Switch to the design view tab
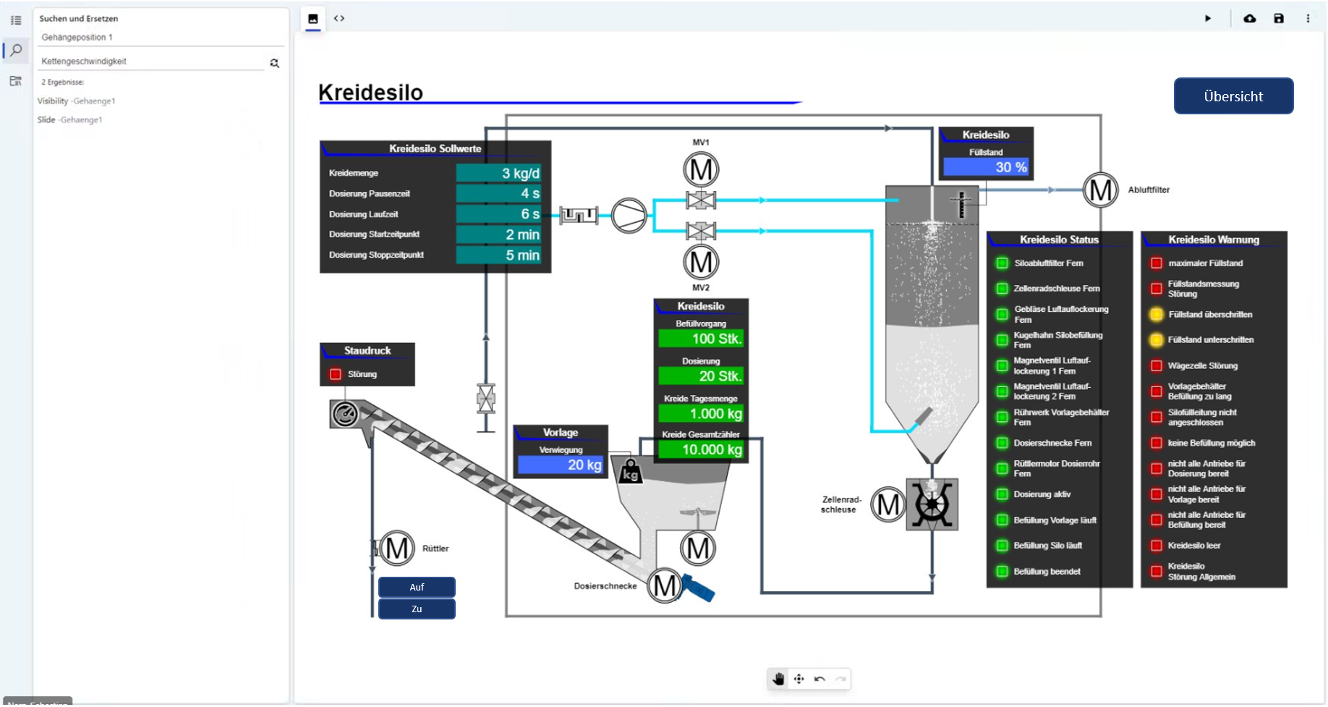 [313, 19]
